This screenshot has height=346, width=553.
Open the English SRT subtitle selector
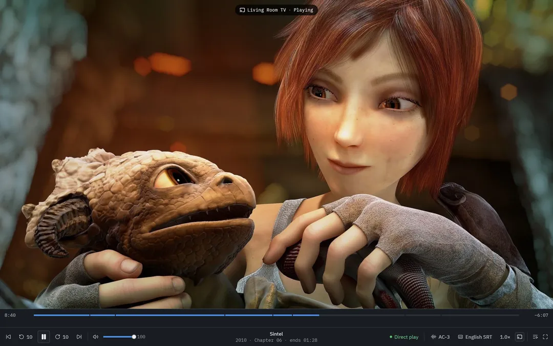[475, 337]
